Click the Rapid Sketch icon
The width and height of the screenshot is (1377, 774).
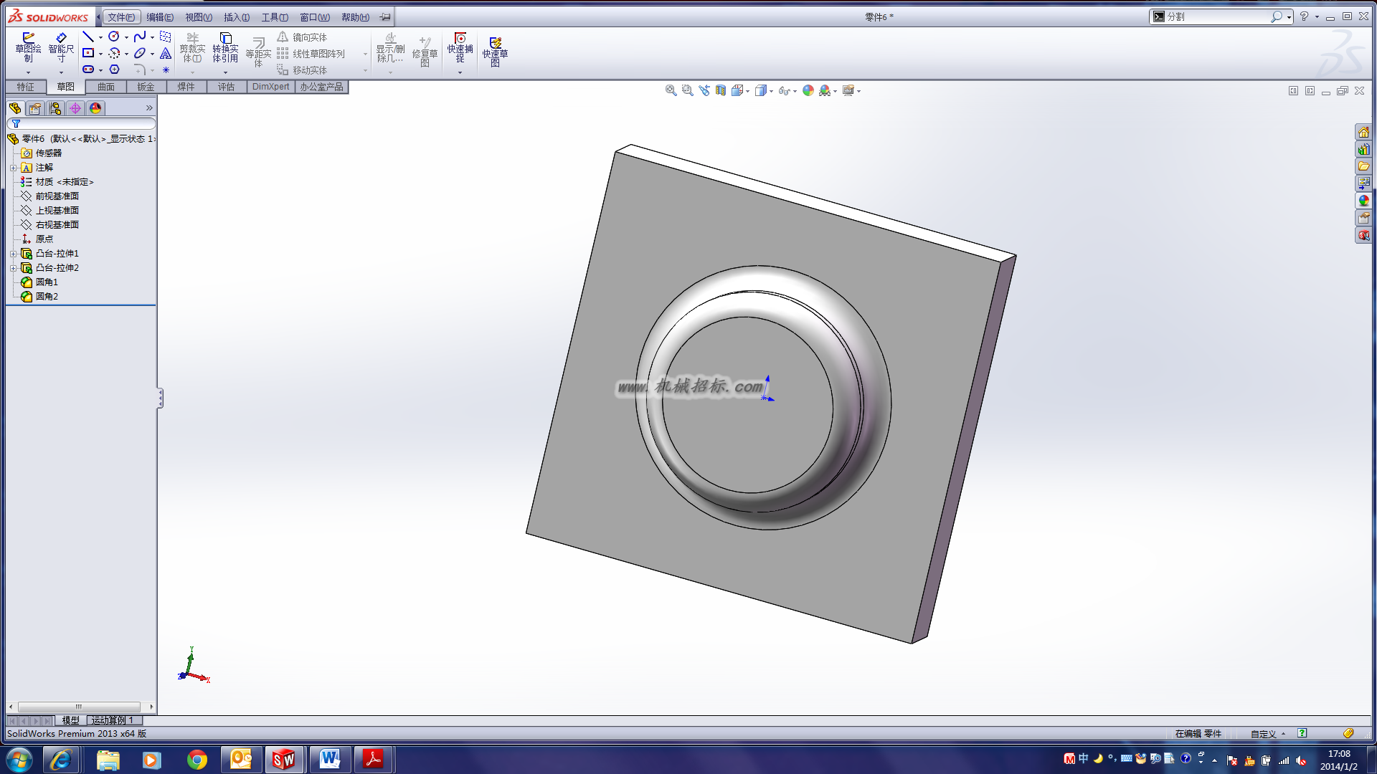(495, 52)
